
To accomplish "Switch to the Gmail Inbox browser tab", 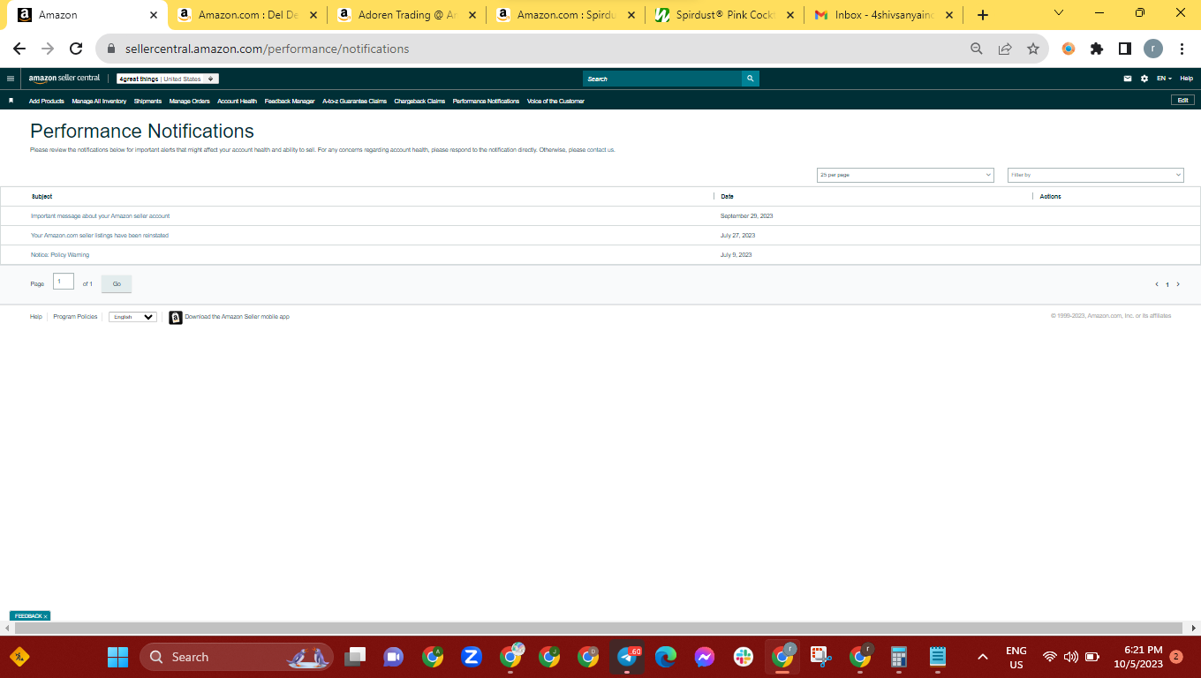I will click(883, 15).
